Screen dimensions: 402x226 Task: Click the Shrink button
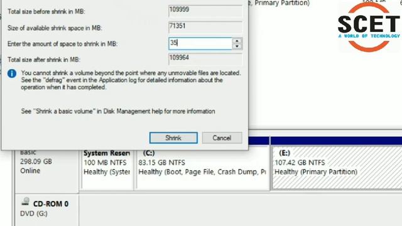(173, 138)
